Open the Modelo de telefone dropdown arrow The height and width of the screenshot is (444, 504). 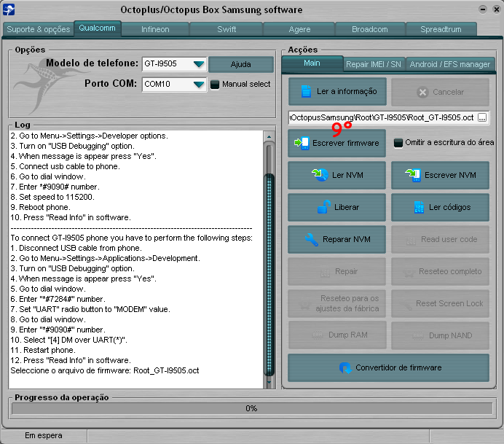[x=199, y=63]
